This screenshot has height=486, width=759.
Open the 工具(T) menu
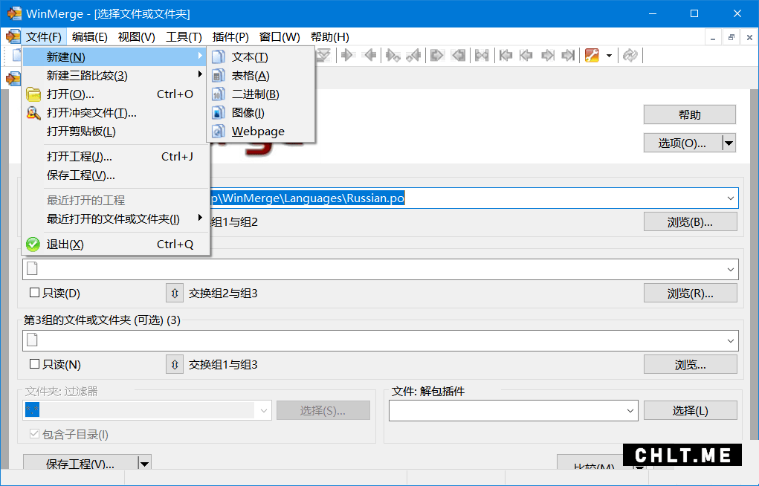coord(184,37)
